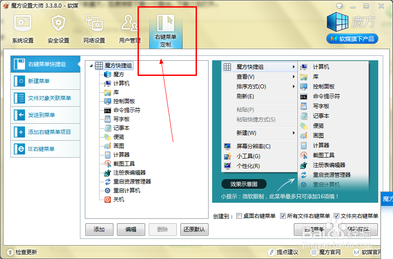Viewport: 393px width, 259px height.
Task: Click the 添加 button
Action: click(x=99, y=230)
